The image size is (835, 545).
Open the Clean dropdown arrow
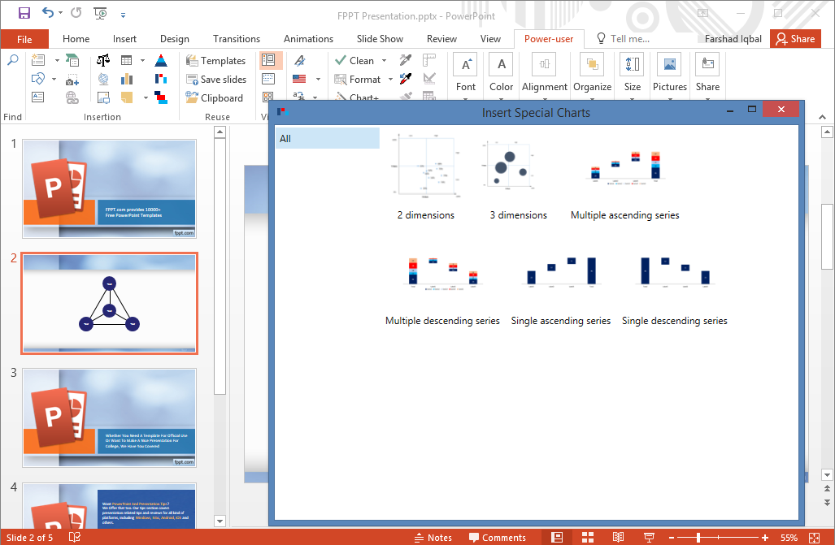click(384, 61)
